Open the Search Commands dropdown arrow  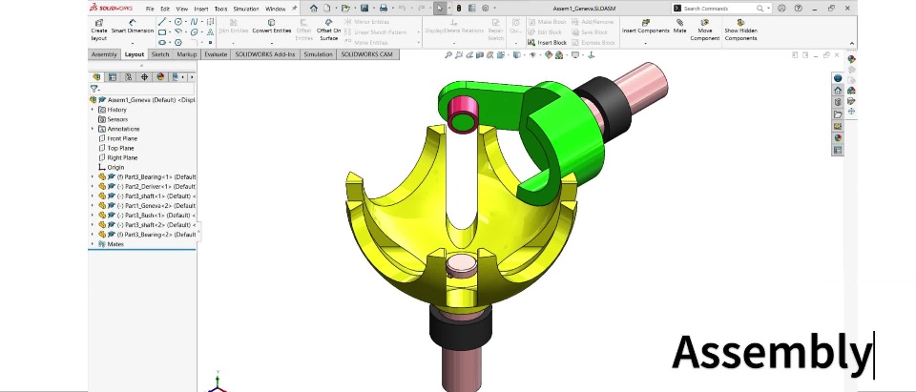point(768,9)
